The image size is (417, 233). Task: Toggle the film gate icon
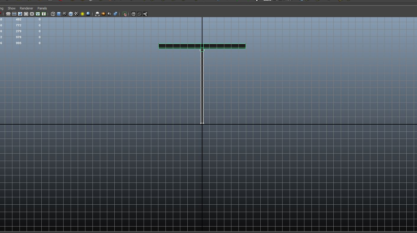[x=14, y=14]
